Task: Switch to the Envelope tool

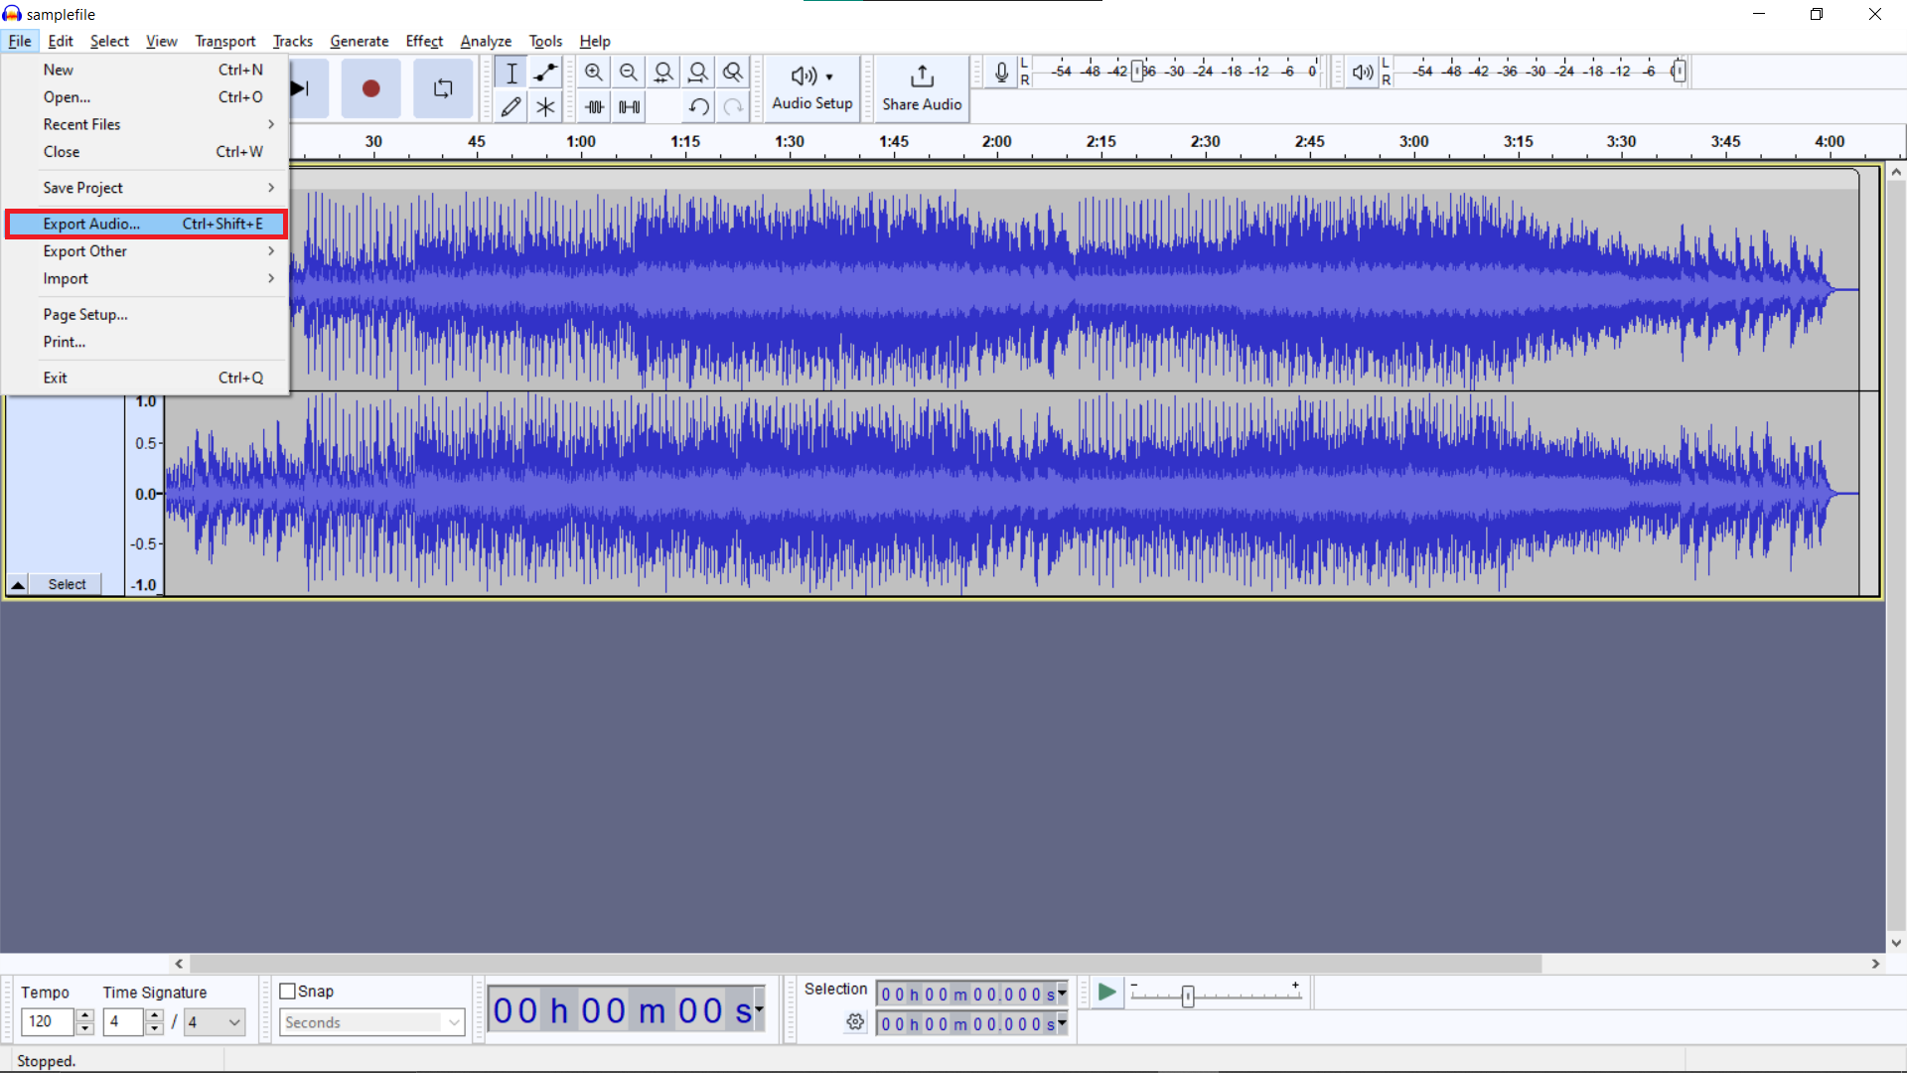Action: (x=544, y=72)
